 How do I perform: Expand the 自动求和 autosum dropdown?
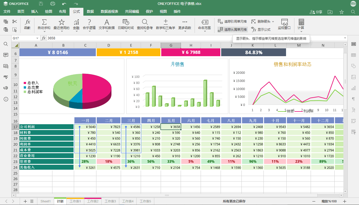coord(44,32)
